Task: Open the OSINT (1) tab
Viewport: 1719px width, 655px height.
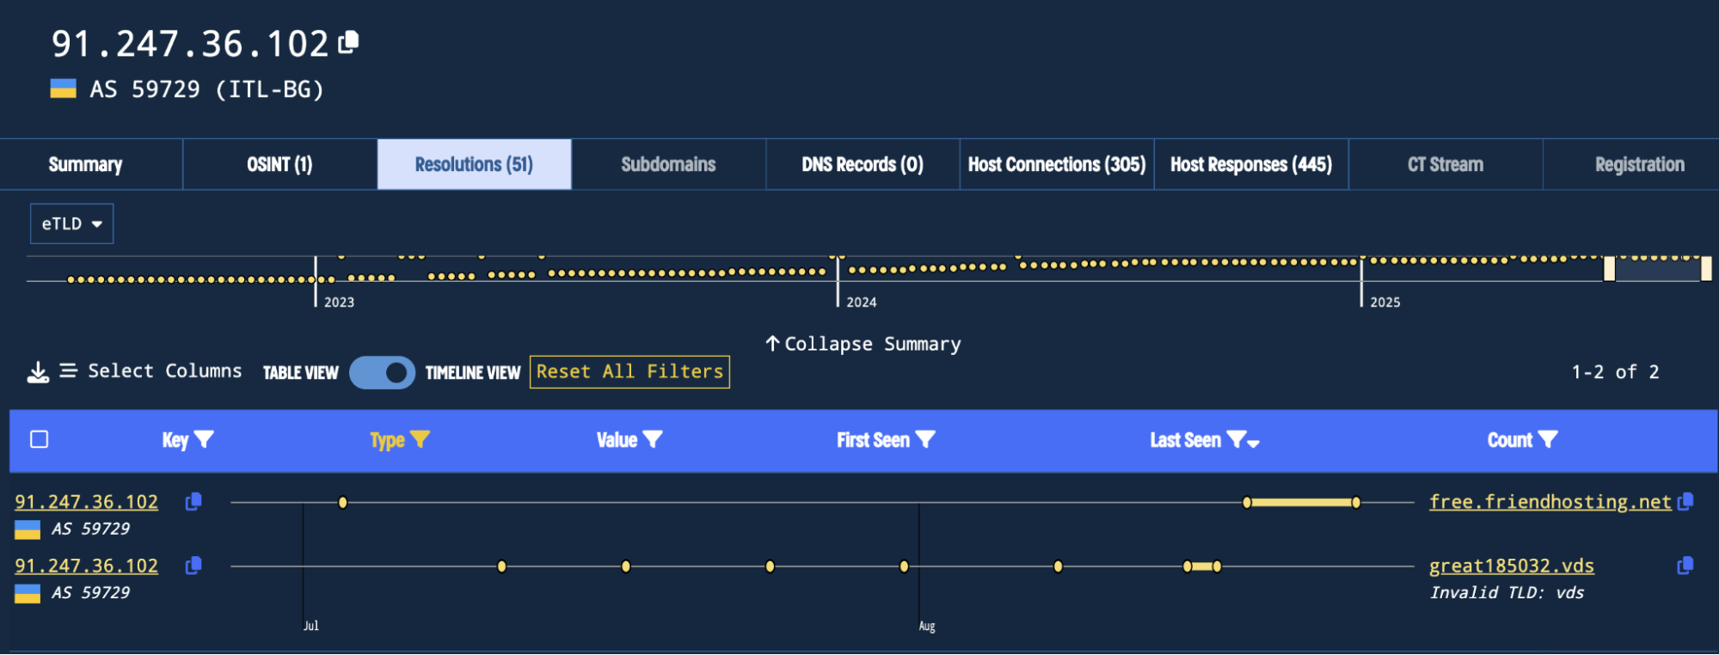Action: pyautogui.click(x=279, y=164)
